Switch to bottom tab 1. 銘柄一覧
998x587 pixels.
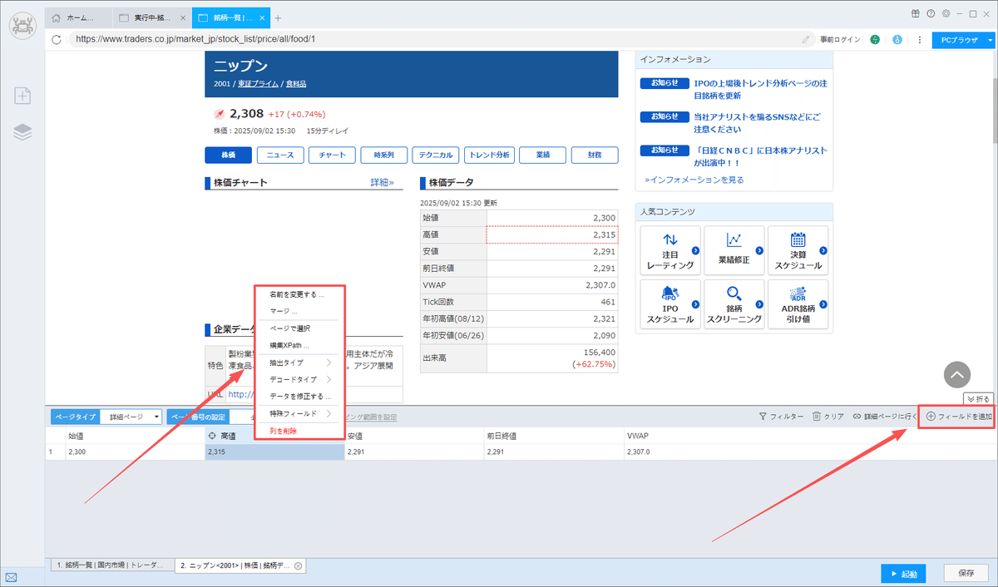click(x=112, y=565)
